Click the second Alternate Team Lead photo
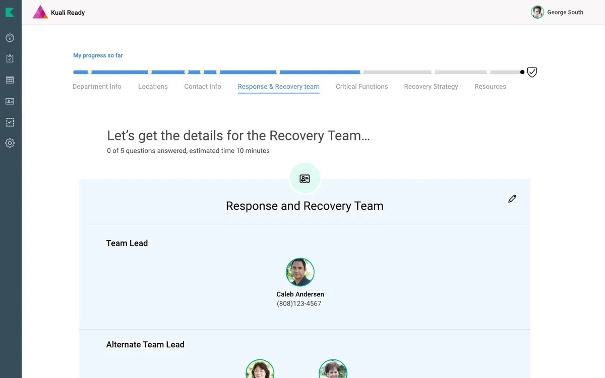Viewport: 605px width, 378px height. coord(333,369)
